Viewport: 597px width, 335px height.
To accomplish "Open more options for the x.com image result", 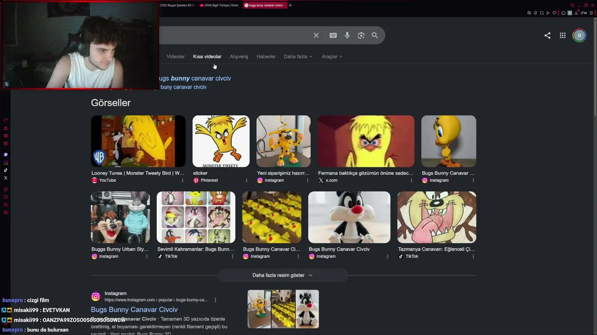I will pos(411,181).
